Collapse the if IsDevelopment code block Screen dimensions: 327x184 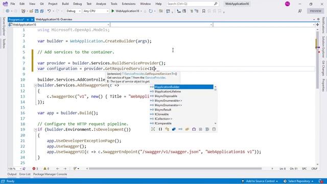click(x=35, y=129)
